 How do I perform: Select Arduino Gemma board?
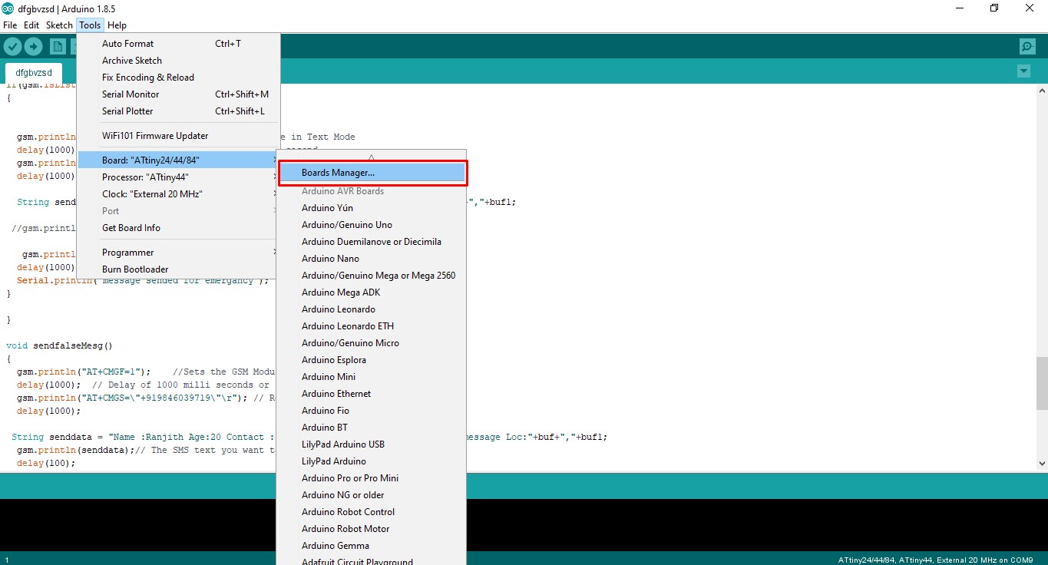(x=372, y=546)
